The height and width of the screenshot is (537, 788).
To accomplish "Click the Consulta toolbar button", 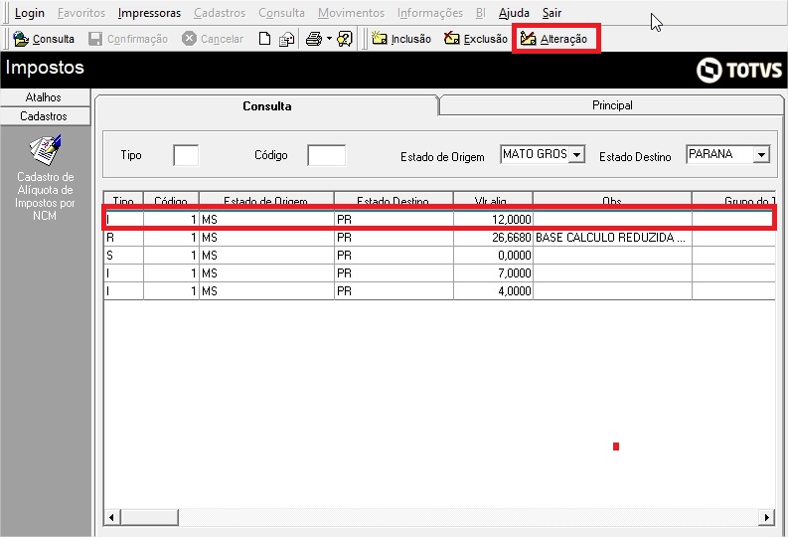I will 44,39.
